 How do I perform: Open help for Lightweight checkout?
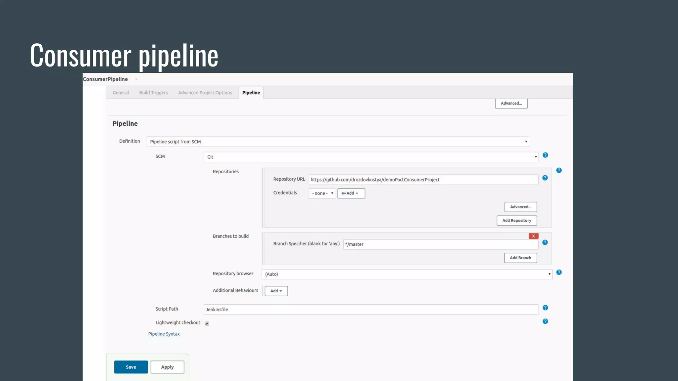(x=545, y=321)
